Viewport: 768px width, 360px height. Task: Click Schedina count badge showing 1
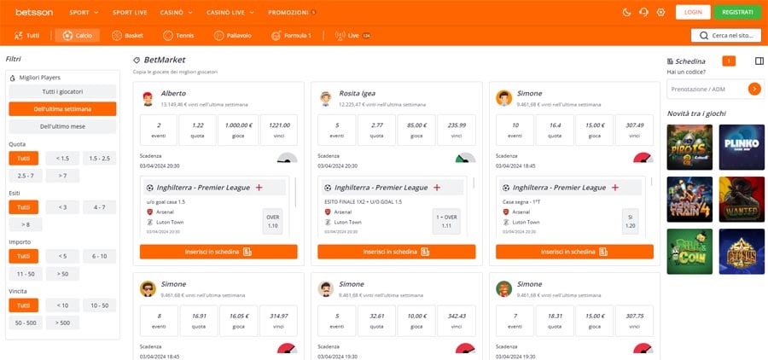coord(729,61)
